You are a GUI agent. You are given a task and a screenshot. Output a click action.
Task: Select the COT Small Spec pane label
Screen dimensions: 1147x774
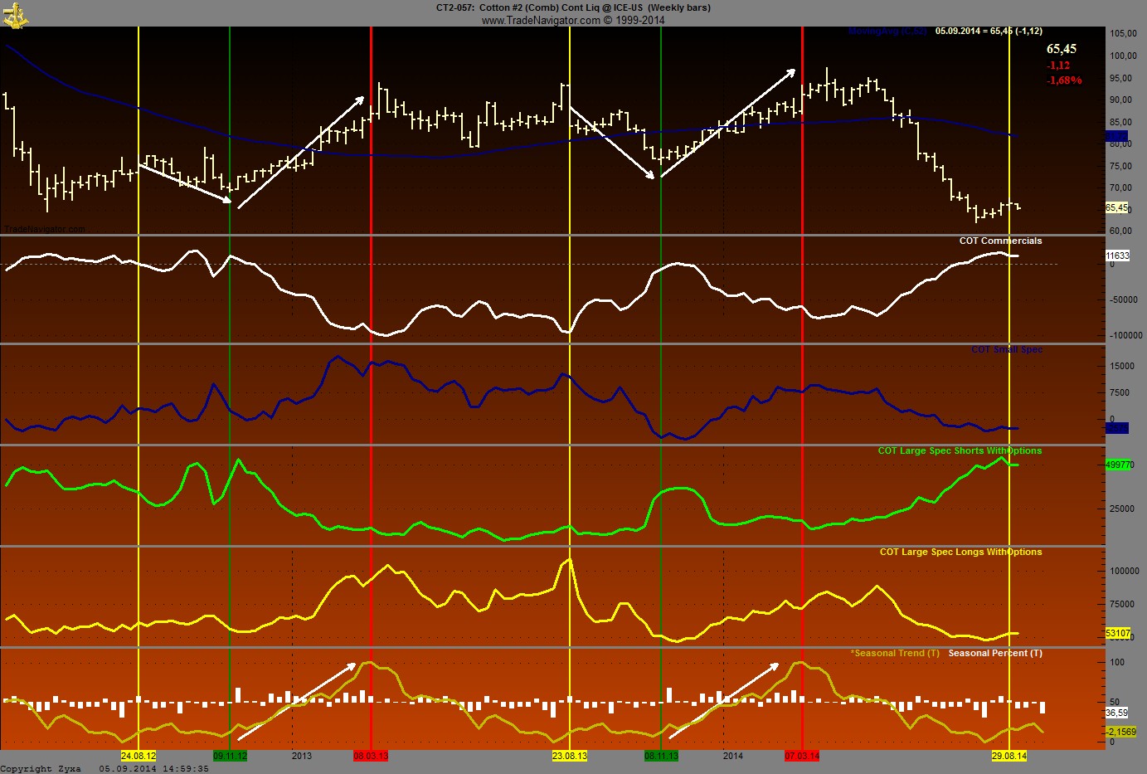click(1007, 349)
